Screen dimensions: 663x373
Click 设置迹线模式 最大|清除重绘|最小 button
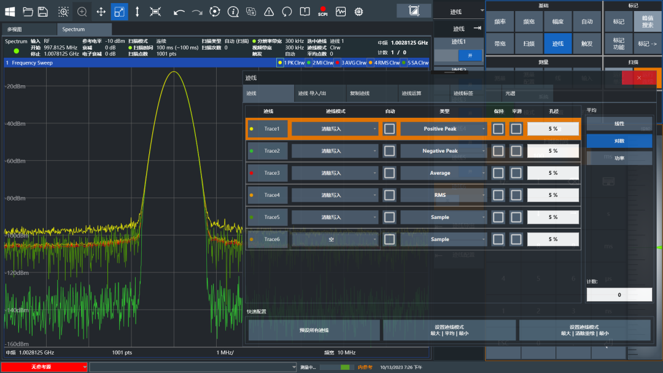click(584, 330)
